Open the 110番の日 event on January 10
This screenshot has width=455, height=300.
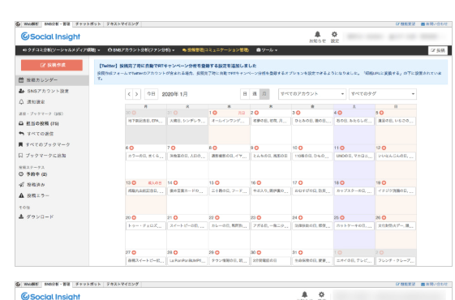tap(312, 156)
